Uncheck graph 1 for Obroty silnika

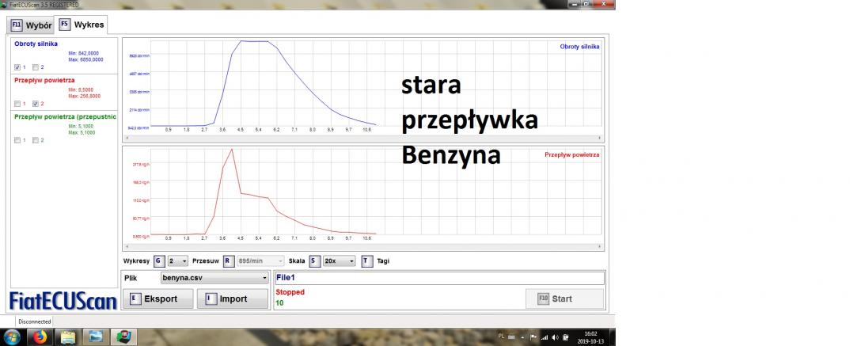(18, 67)
